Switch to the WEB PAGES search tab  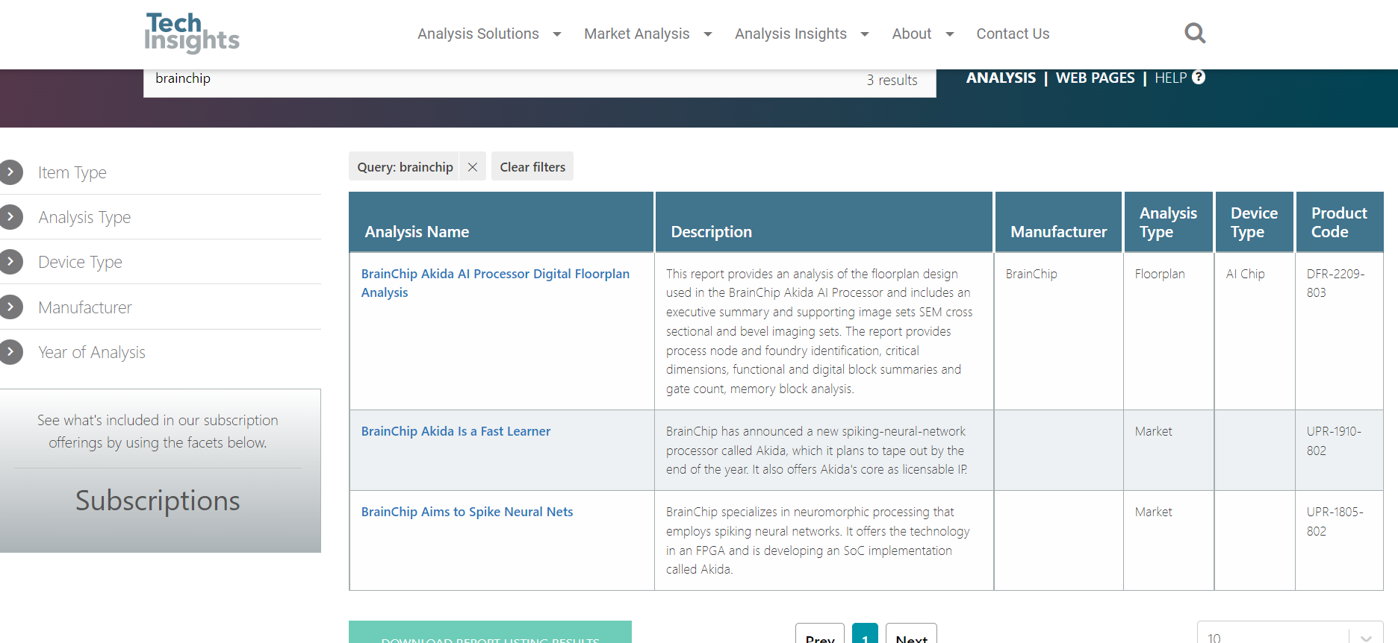(x=1095, y=78)
